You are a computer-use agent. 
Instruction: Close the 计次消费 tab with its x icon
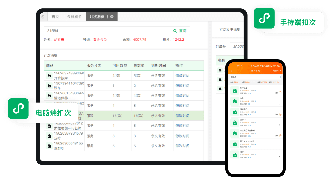112,16
